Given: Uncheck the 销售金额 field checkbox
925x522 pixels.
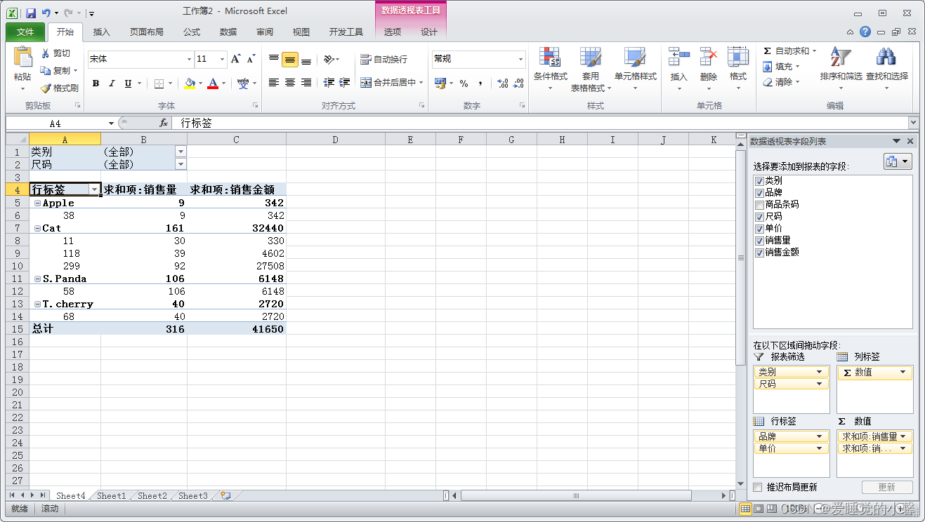Looking at the screenshot, I should coord(759,253).
